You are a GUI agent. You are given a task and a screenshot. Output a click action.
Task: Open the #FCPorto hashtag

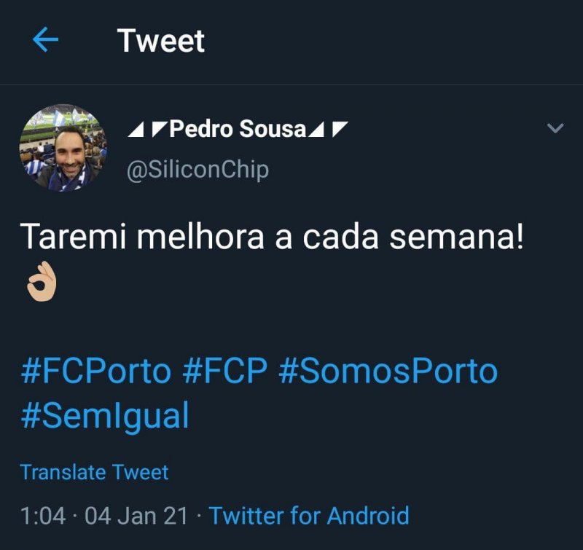point(95,372)
